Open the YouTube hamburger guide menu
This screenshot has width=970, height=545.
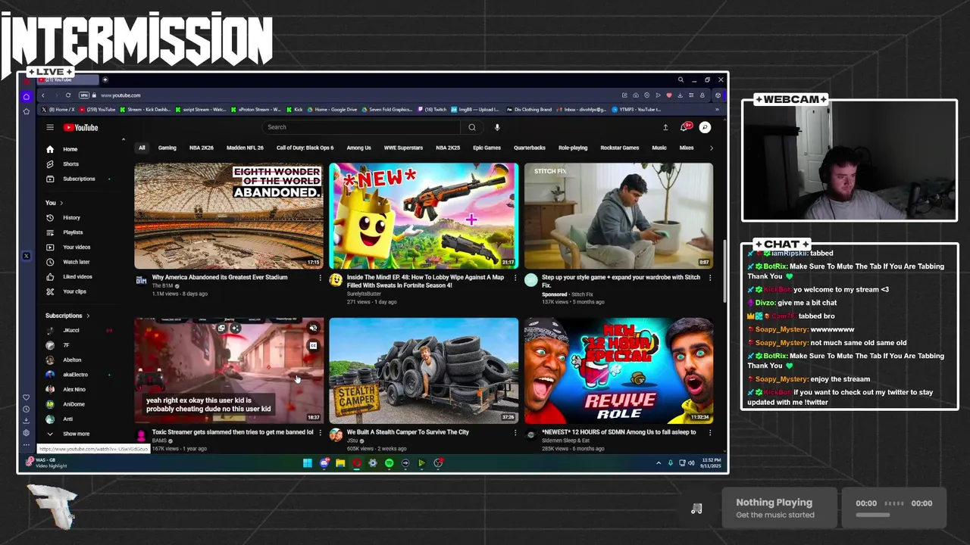pos(50,127)
